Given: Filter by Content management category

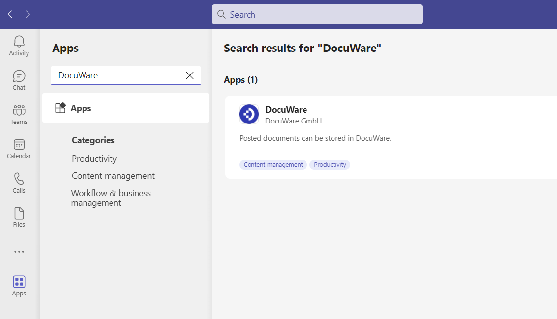Looking at the screenshot, I should pos(113,176).
